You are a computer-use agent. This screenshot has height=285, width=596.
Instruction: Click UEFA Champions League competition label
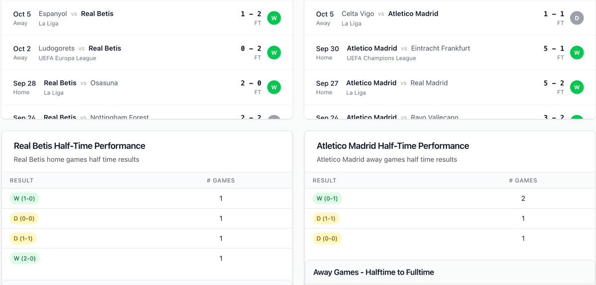tap(381, 58)
